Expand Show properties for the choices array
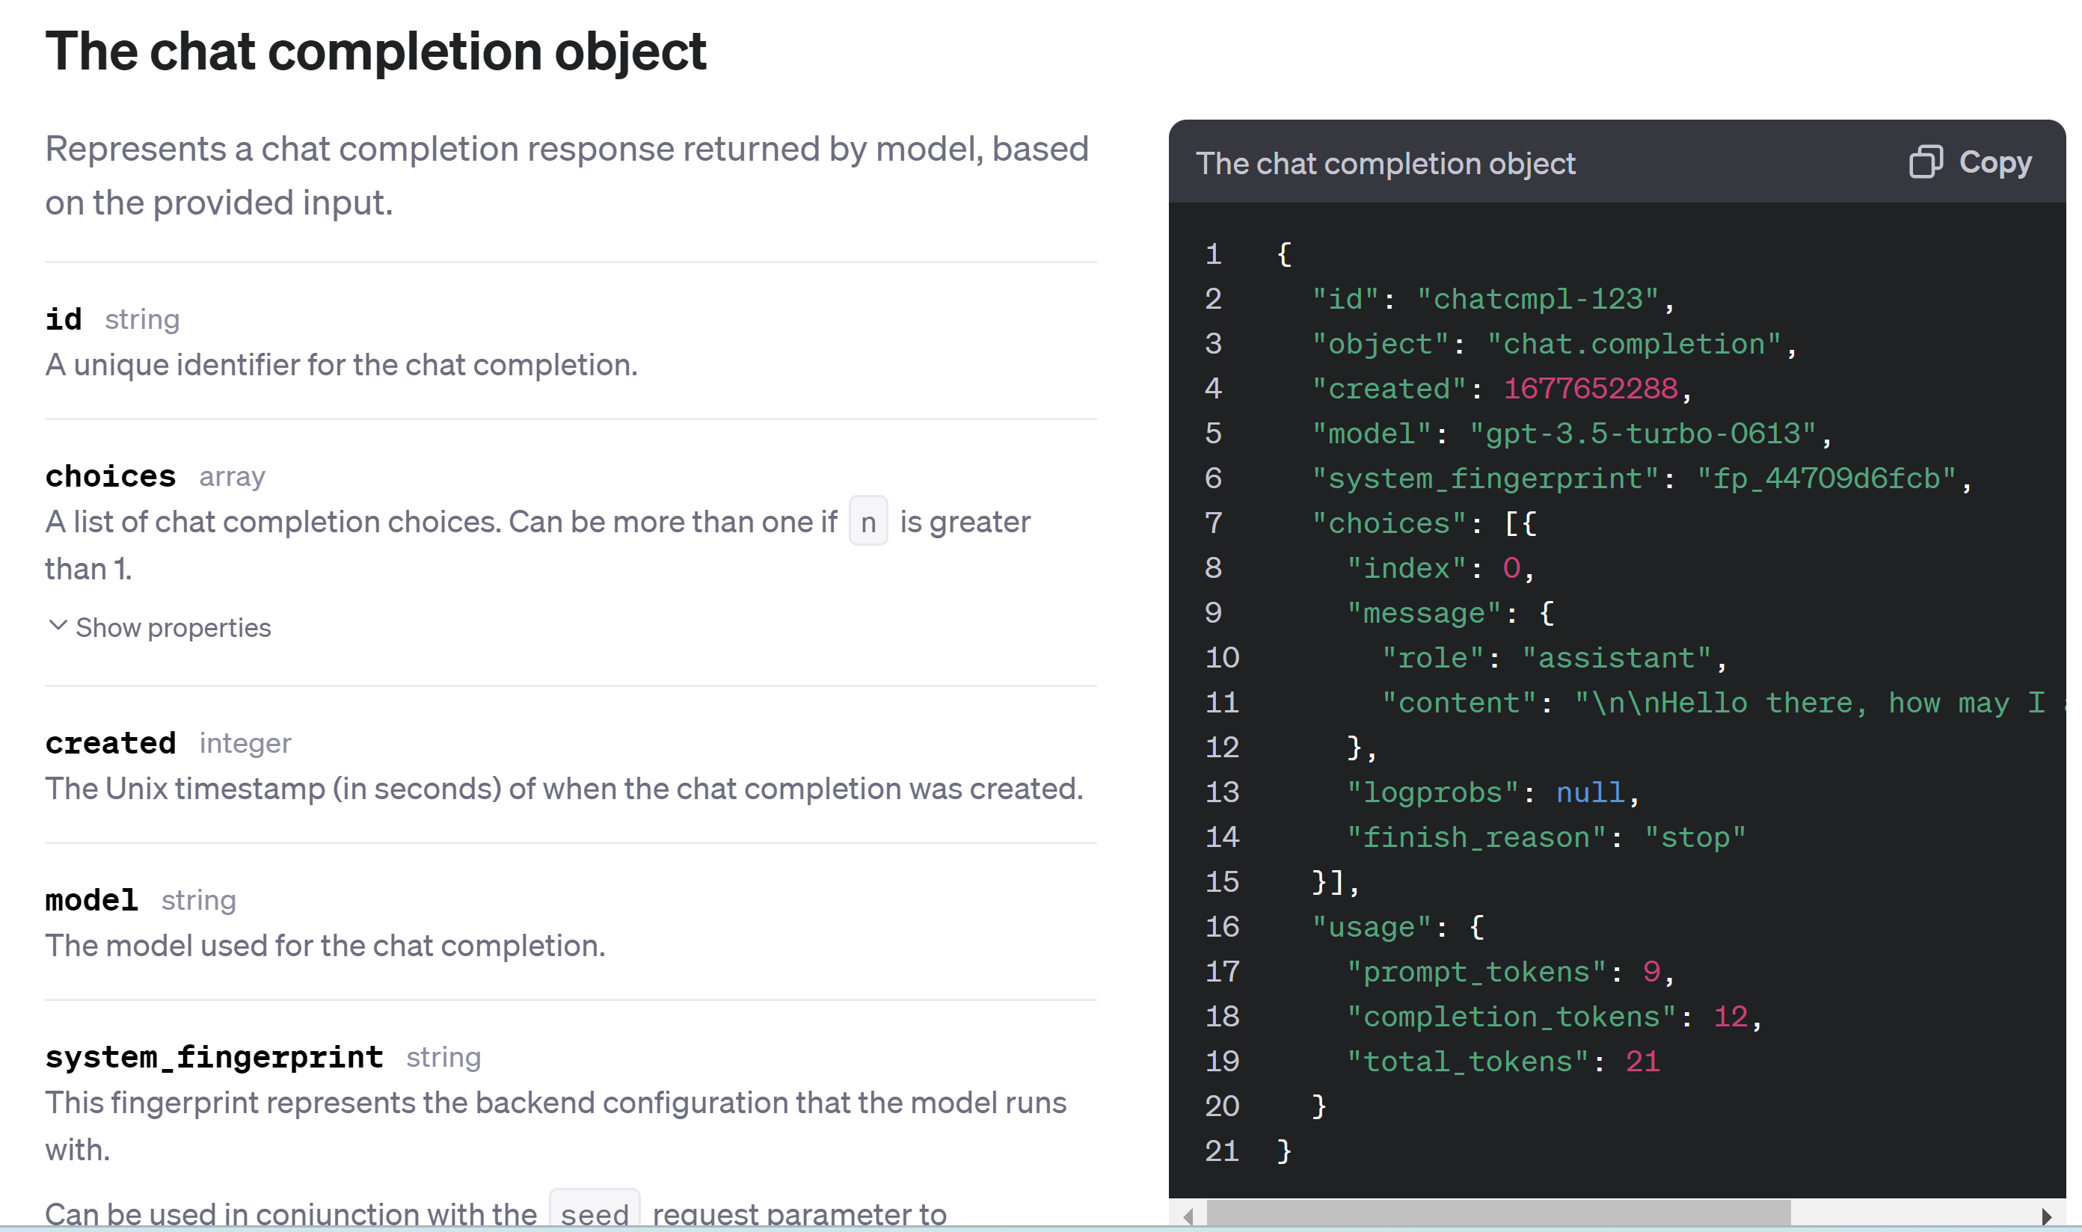The width and height of the screenshot is (2082, 1232). click(x=172, y=626)
